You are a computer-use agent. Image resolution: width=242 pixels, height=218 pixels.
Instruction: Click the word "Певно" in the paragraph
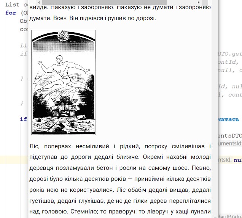click(201, 167)
